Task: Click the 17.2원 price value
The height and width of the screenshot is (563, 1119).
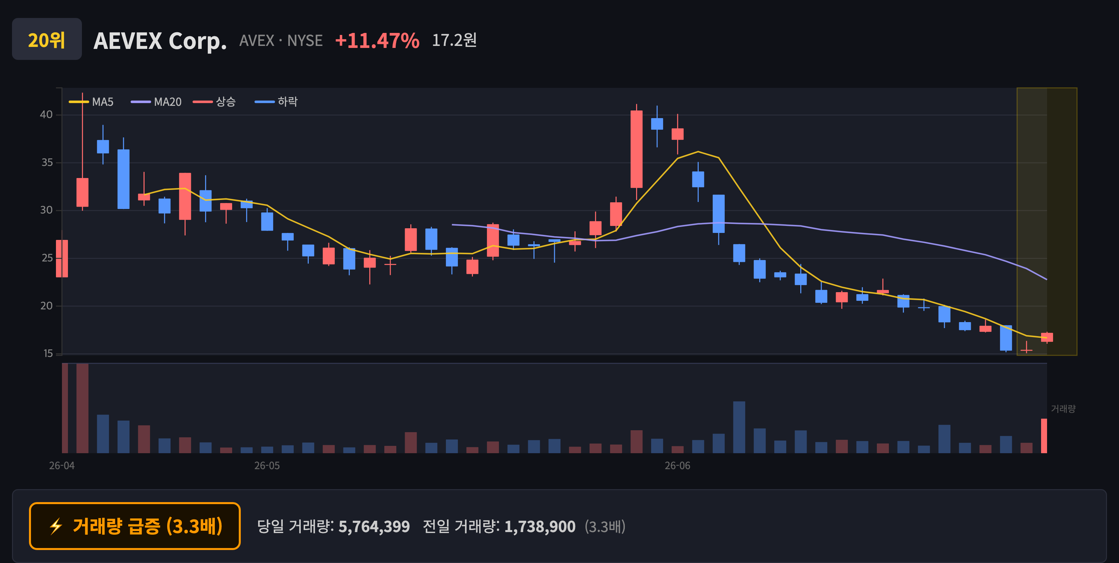Action: click(x=454, y=40)
